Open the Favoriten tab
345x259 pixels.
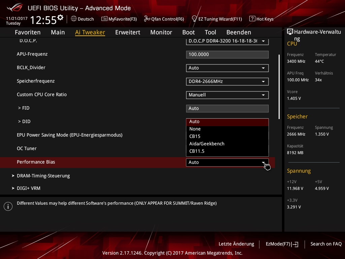click(x=28, y=32)
